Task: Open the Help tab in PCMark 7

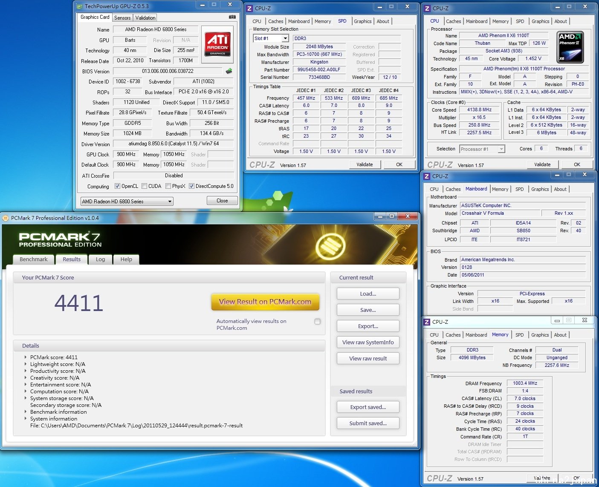Action: 126,259
